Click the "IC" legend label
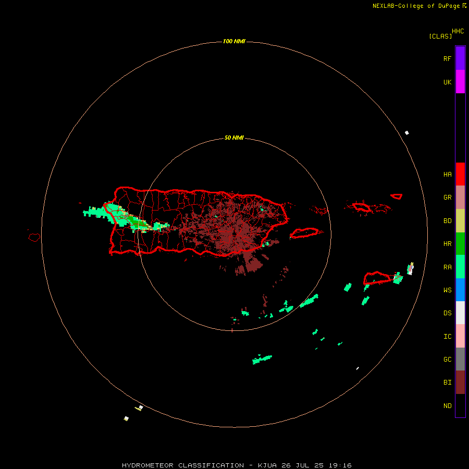This screenshot has height=469, width=469. (x=447, y=337)
